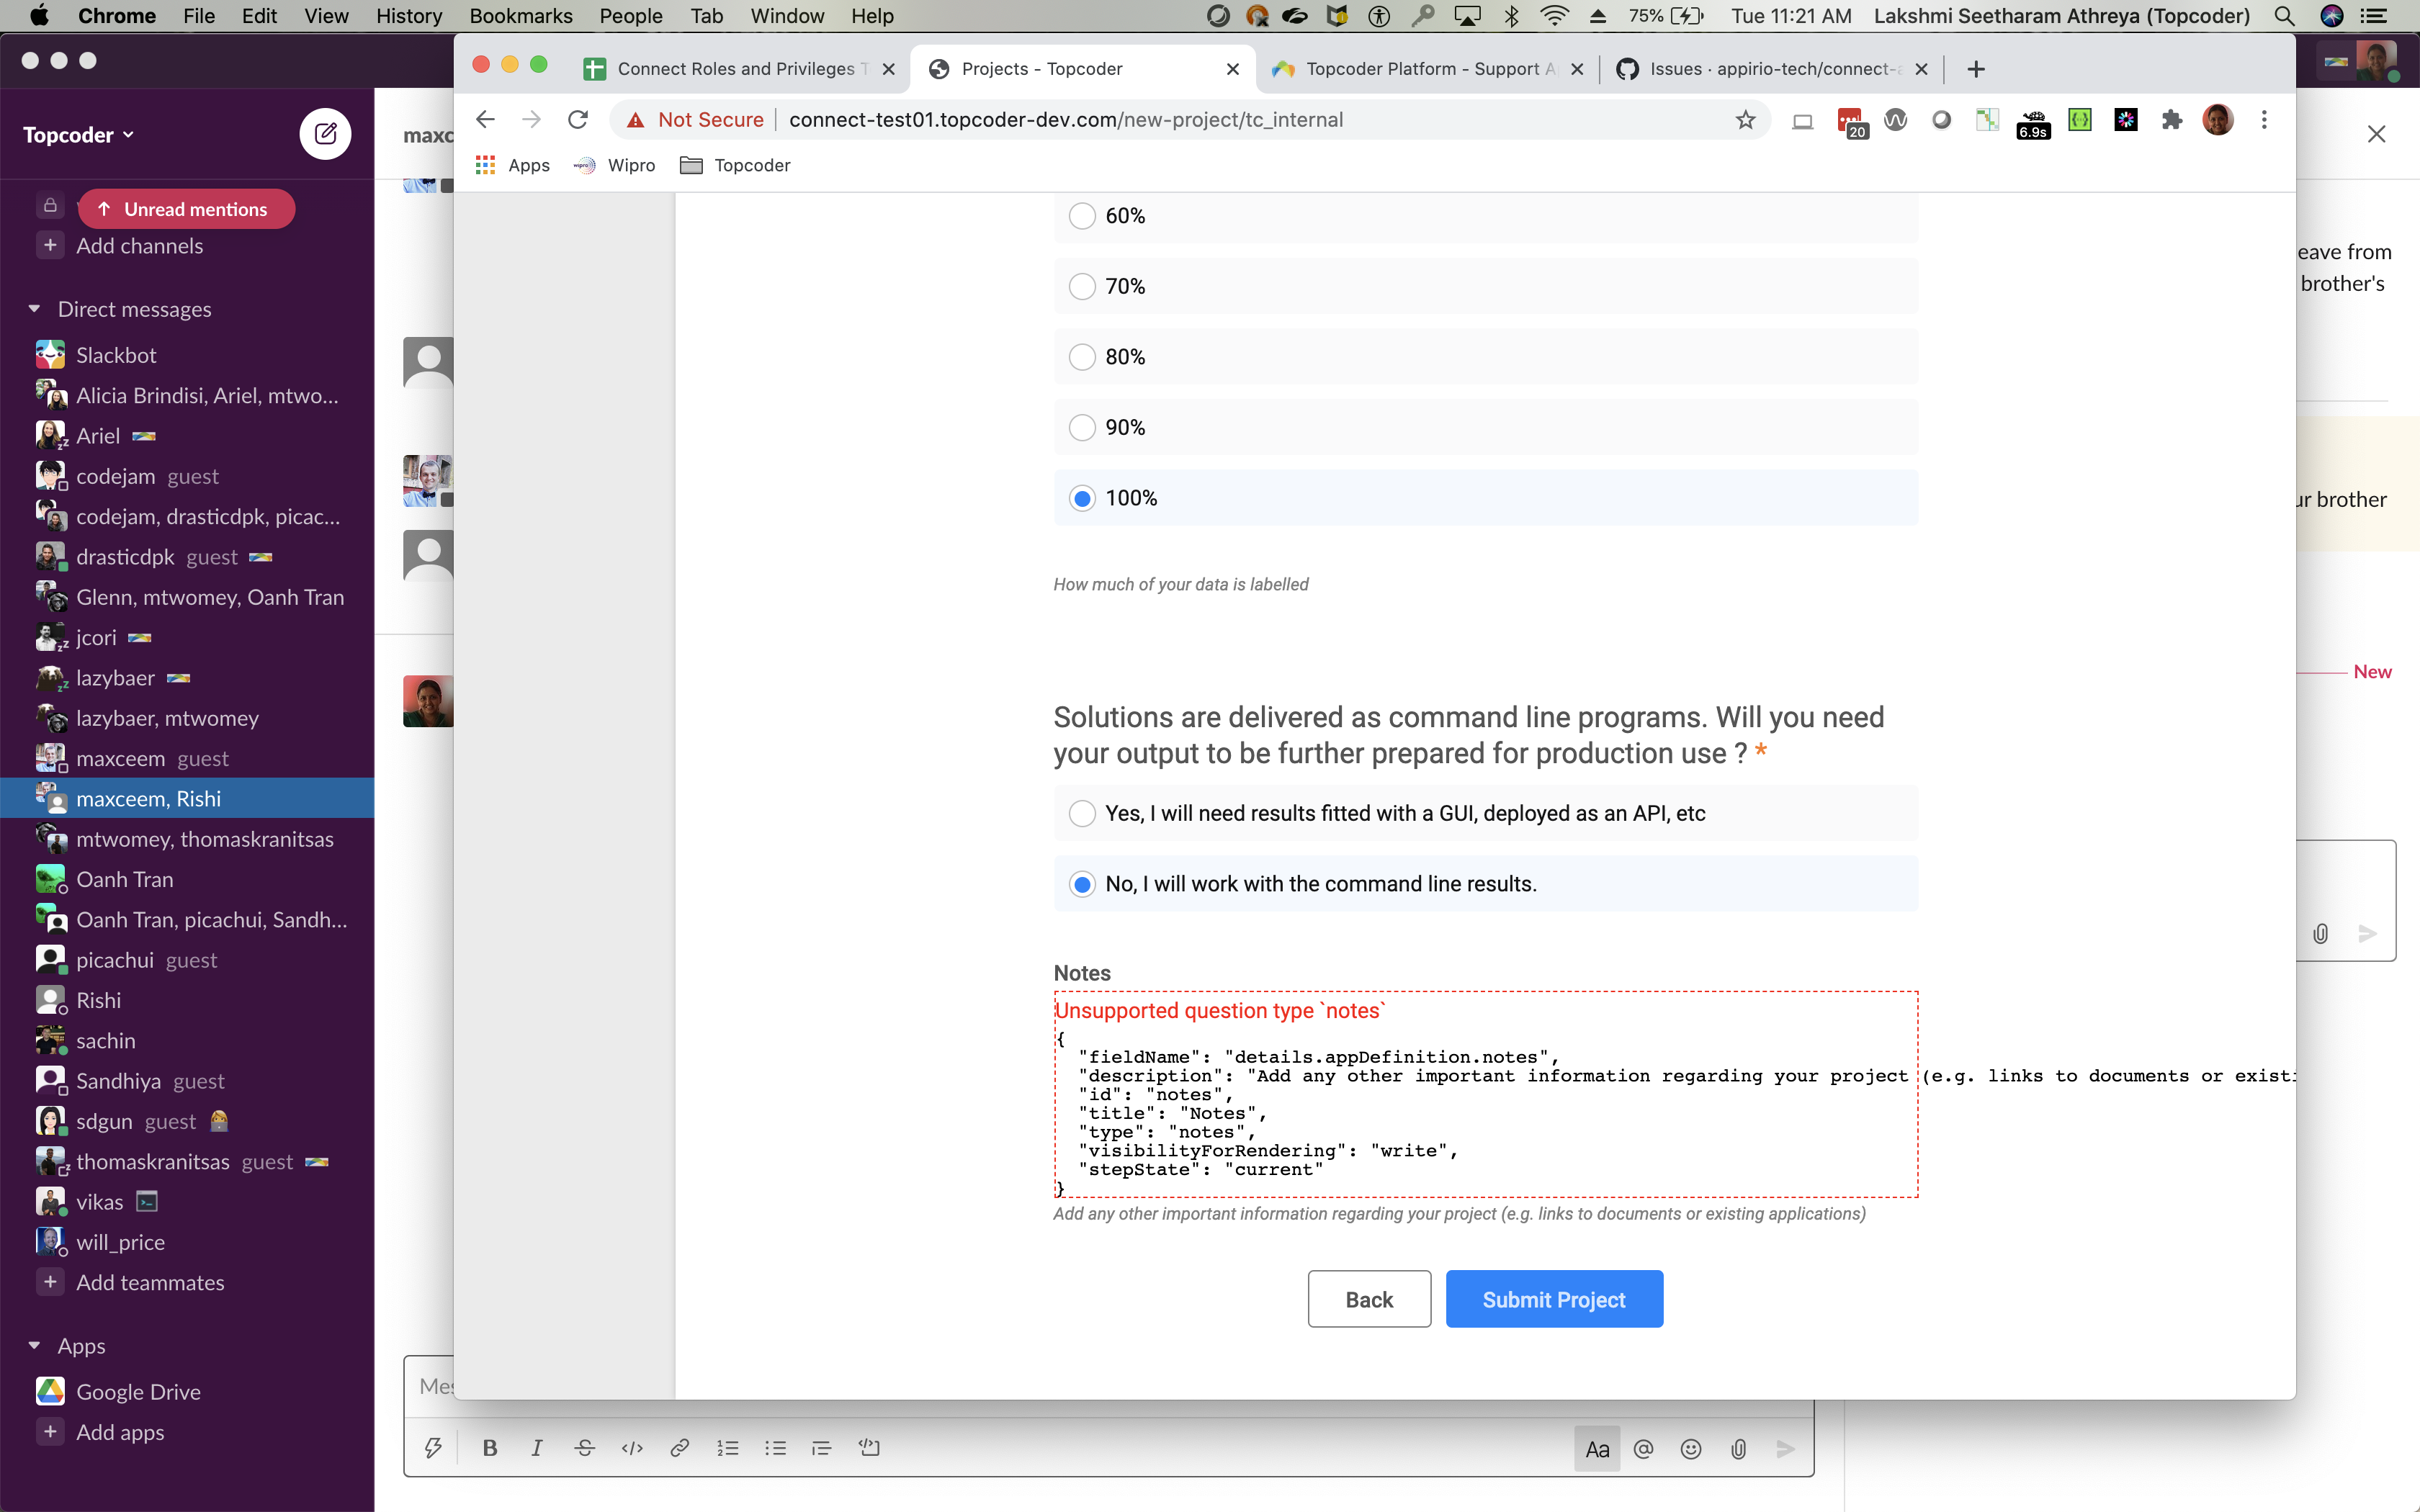Open the emoji picker in message toolbar
This screenshot has width=2420, height=1512.
(x=1691, y=1449)
